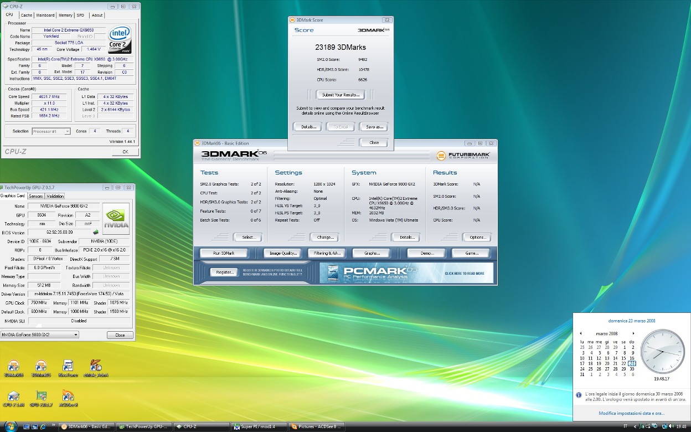Click Switch Between Windows in Quick Launch
Viewport: 691px width, 432px height.
34,426
